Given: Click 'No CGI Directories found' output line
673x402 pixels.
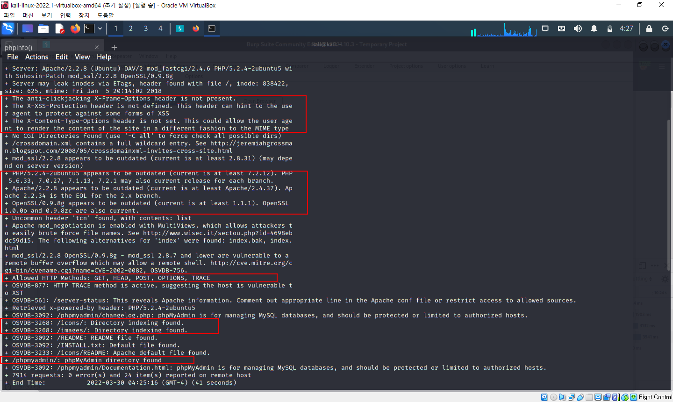Looking at the screenshot, I should coord(143,136).
